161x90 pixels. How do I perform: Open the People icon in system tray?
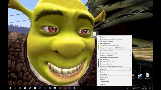(x=128, y=88)
